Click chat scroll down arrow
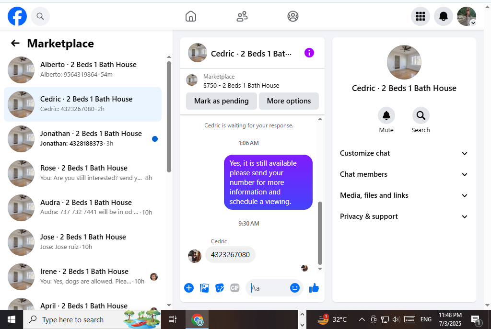 (x=320, y=269)
